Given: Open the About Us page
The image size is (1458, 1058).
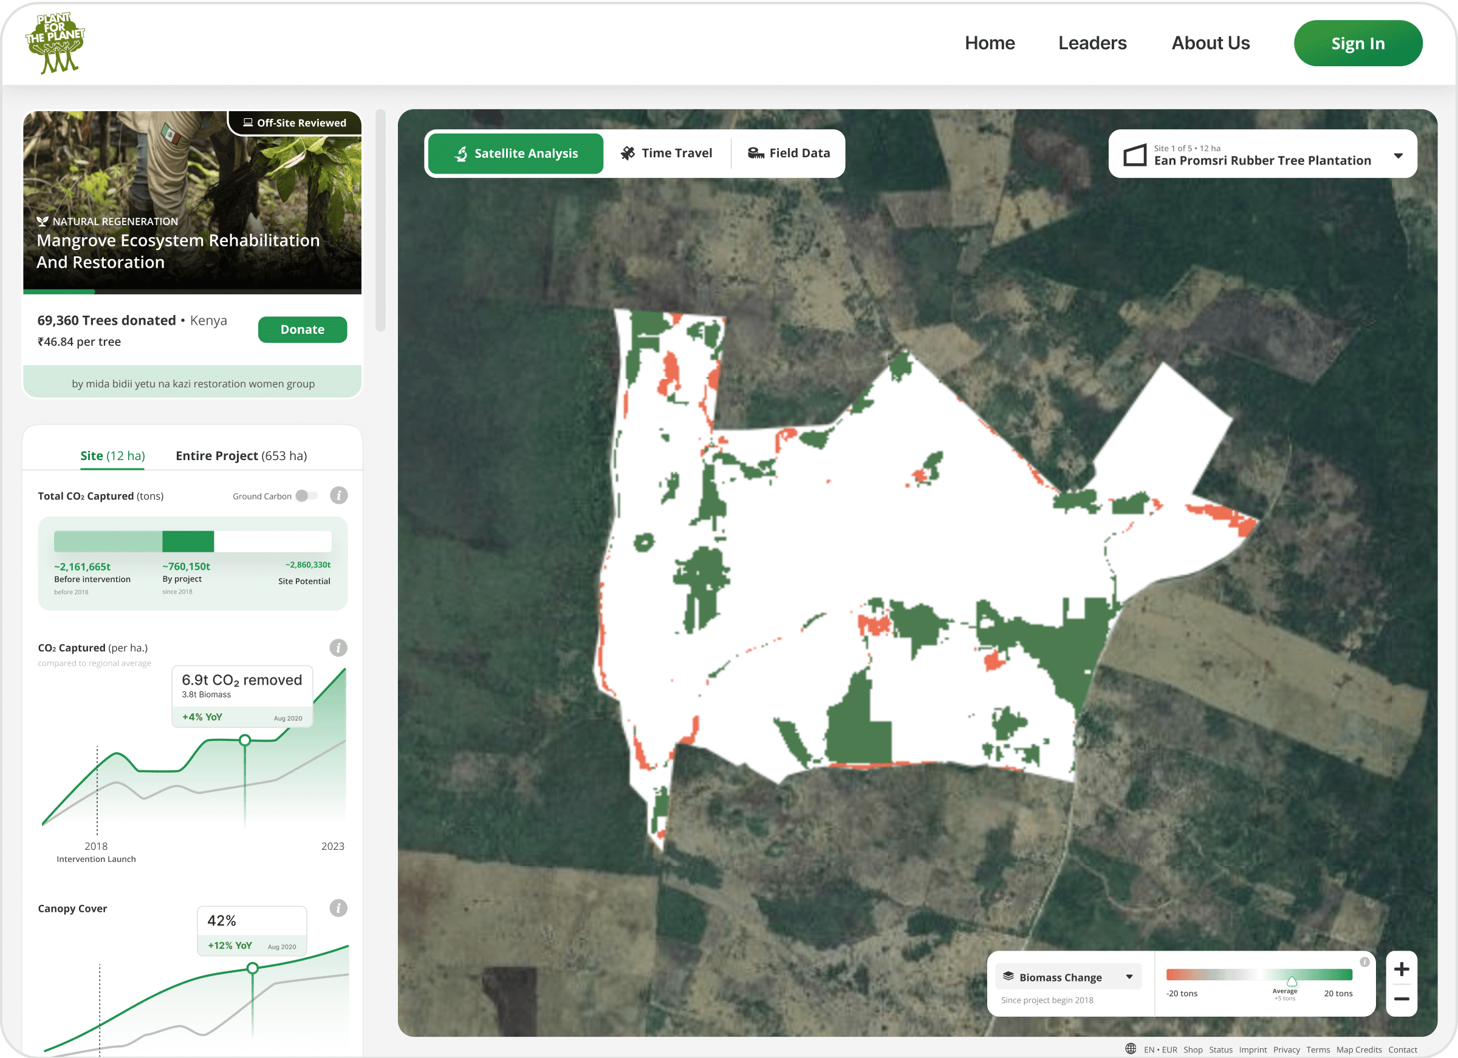Looking at the screenshot, I should click(1211, 43).
